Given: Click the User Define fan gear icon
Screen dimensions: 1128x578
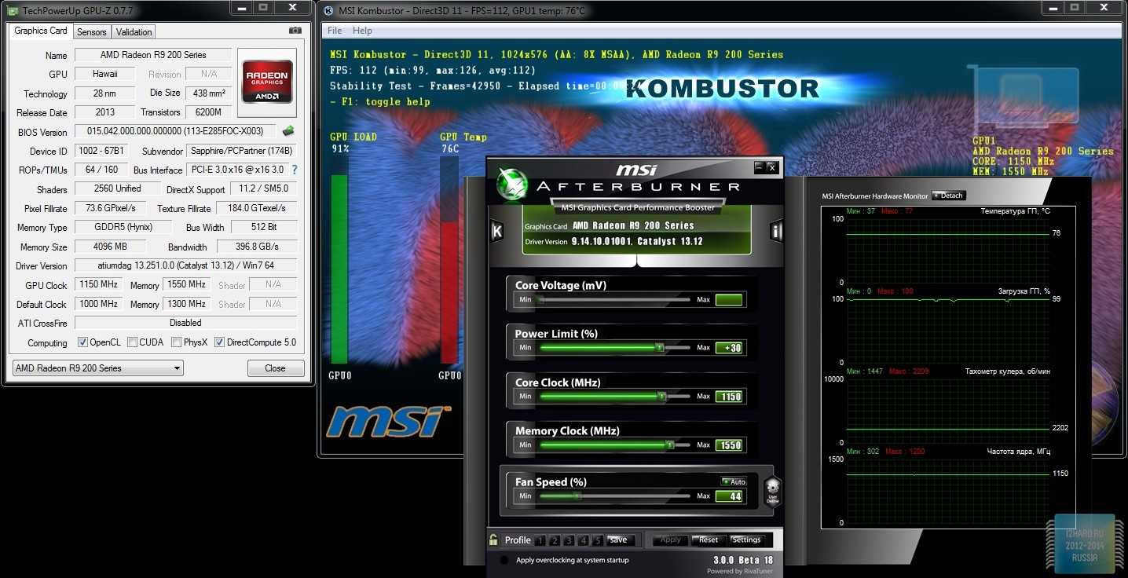Looking at the screenshot, I should tap(772, 491).
